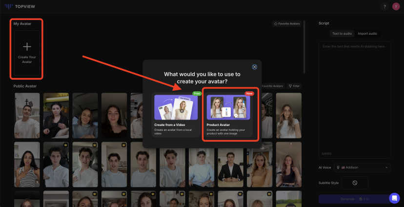Click Favorite Avatars button beside My Avatar
404x207 pixels.
[x=287, y=24]
